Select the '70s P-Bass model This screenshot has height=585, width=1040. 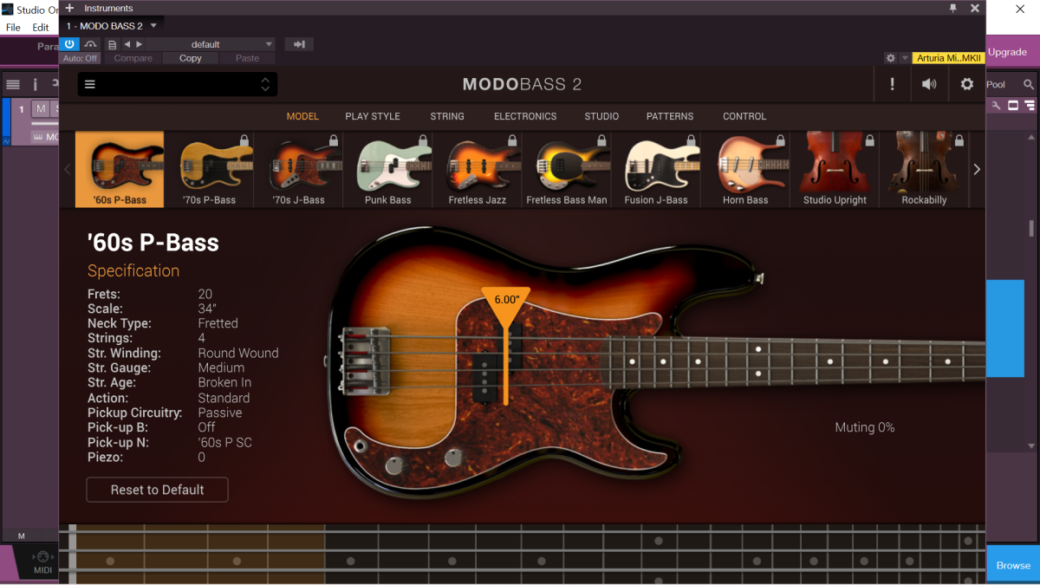(209, 169)
